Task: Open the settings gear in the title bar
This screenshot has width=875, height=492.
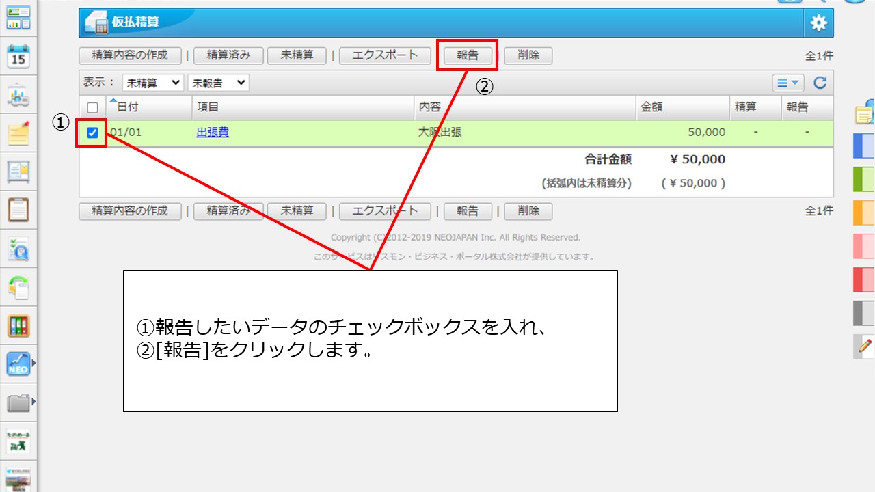Action: click(818, 23)
